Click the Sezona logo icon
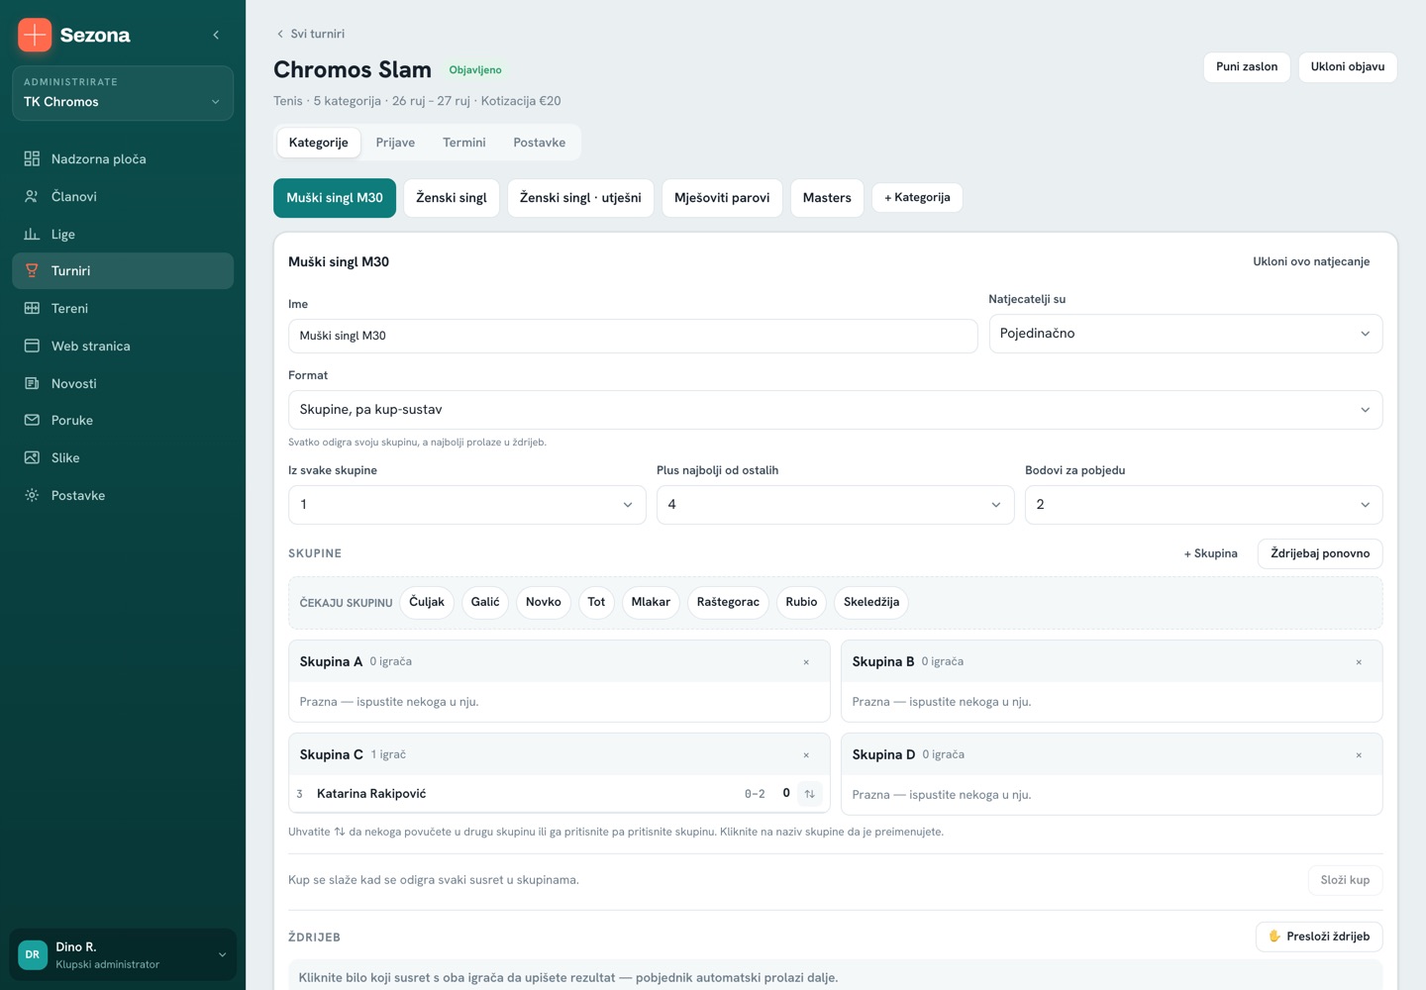The image size is (1426, 990). pyautogui.click(x=35, y=35)
